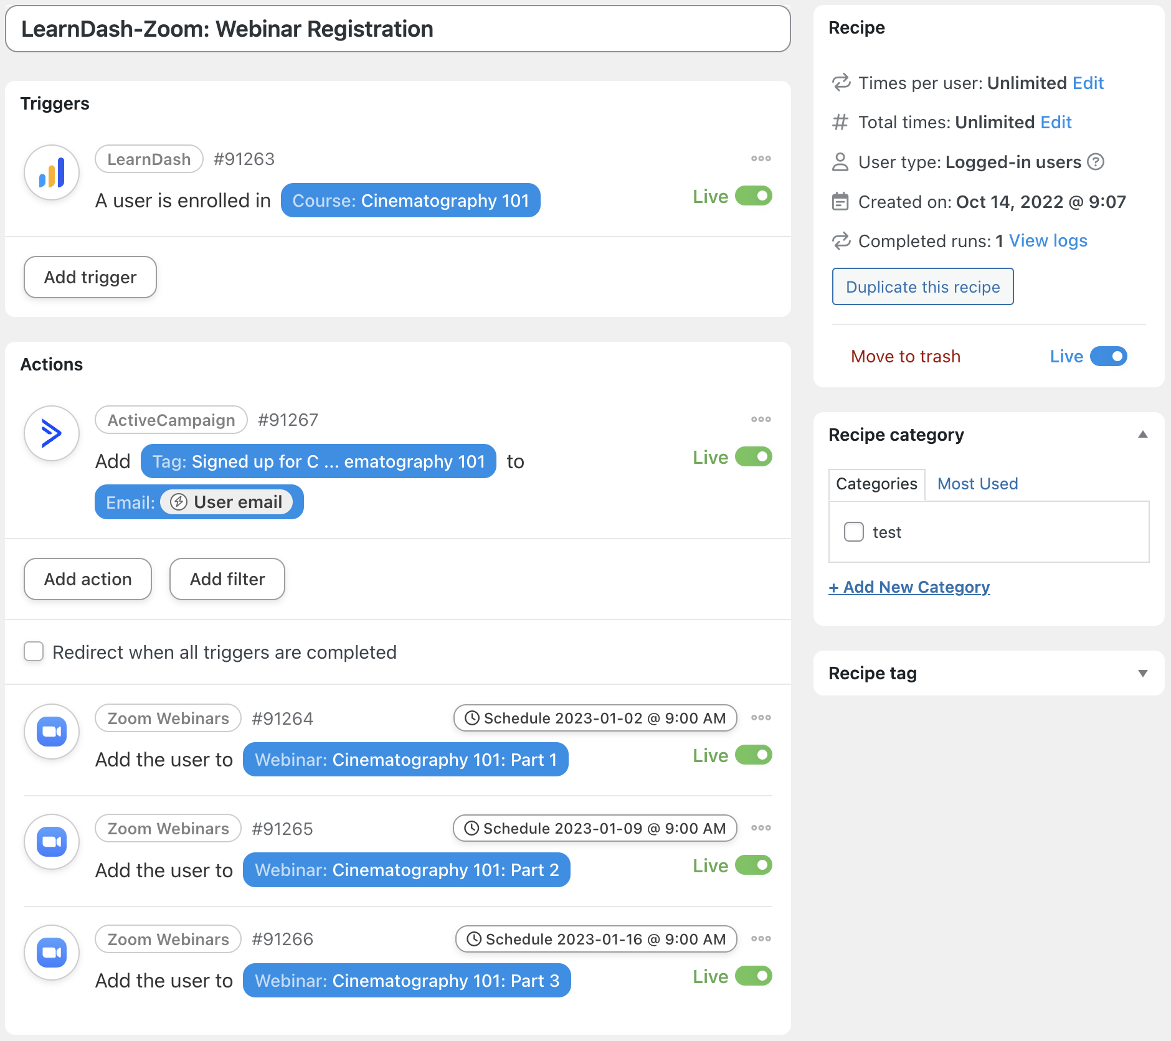This screenshot has height=1041, width=1171.
Task: Open the Email: User email field
Action: [x=199, y=502]
